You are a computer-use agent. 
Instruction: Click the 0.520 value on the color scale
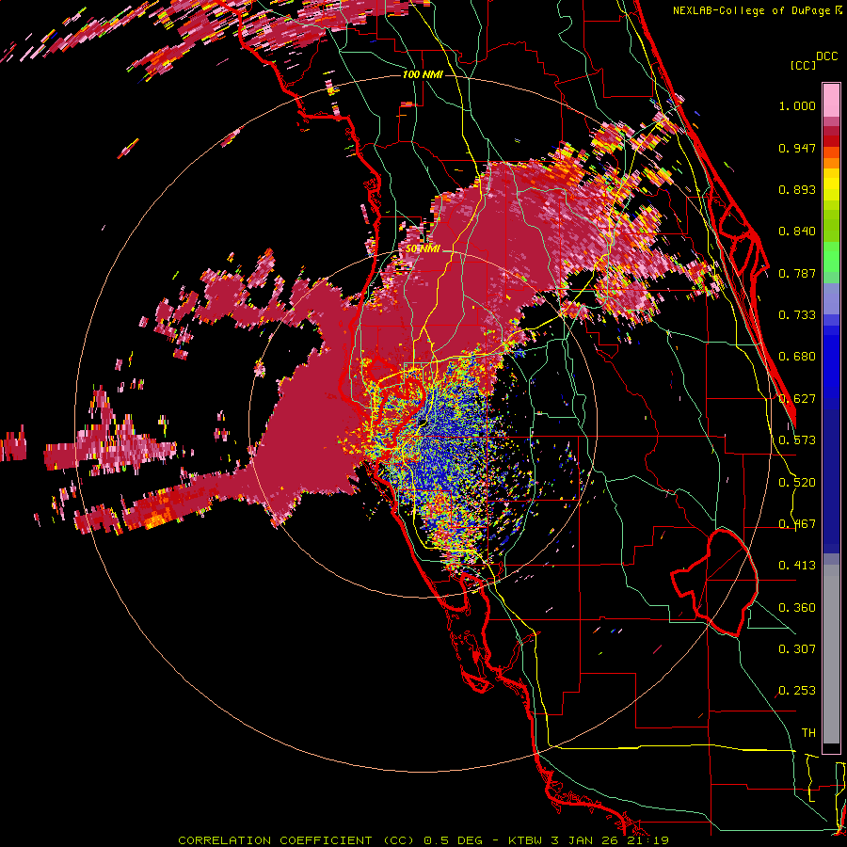(797, 483)
